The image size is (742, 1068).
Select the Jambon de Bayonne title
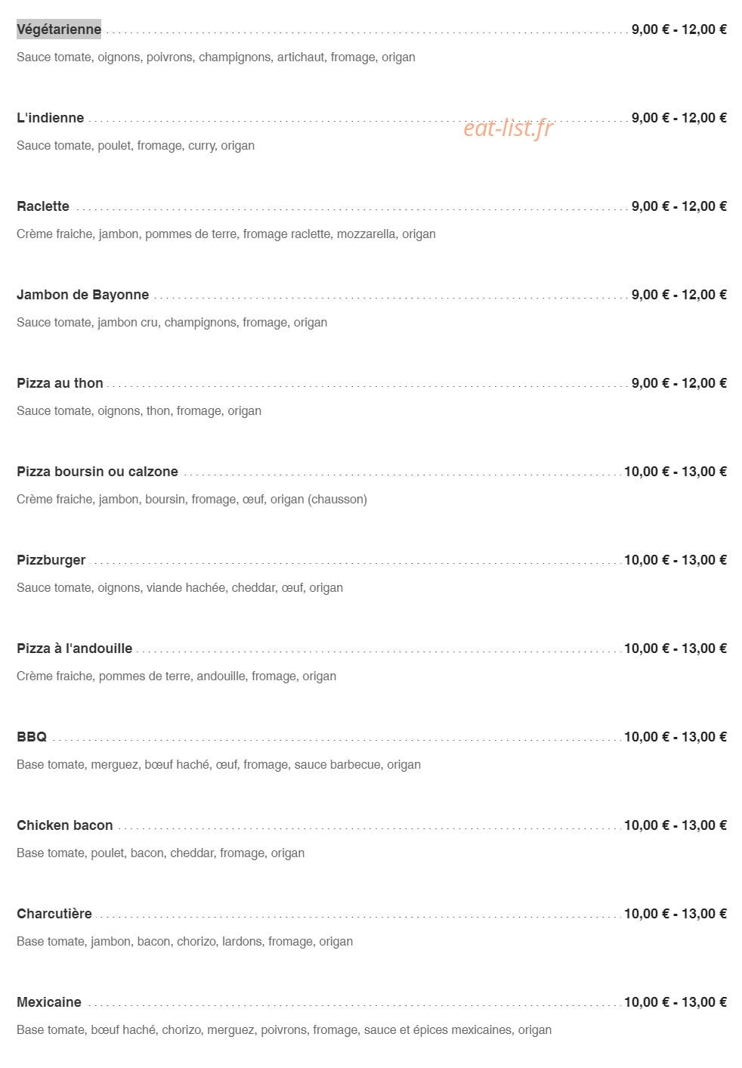[83, 295]
